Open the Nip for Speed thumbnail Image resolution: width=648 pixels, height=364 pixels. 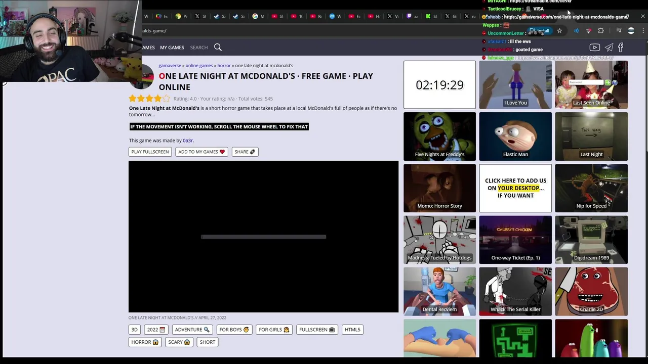[591, 188]
